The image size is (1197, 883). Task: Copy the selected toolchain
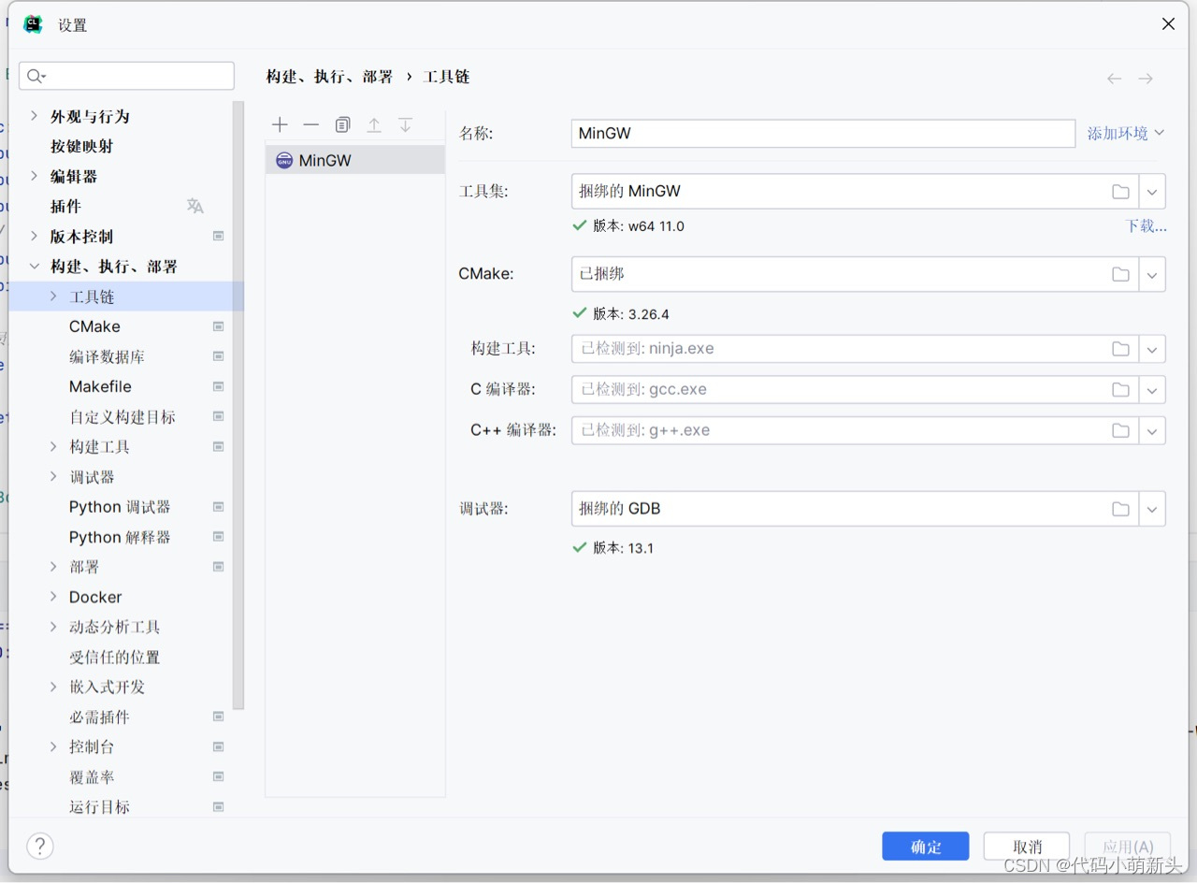342,124
